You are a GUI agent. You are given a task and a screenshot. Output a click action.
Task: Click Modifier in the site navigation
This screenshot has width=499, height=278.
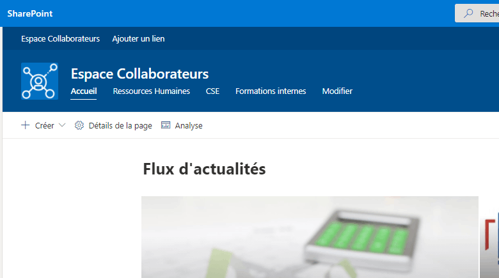coord(337,91)
